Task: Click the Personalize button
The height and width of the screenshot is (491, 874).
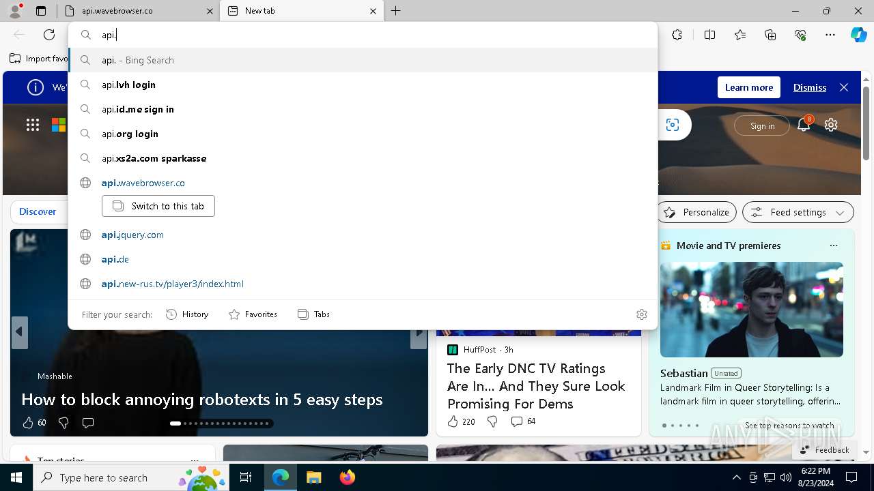Action: pyautogui.click(x=696, y=212)
